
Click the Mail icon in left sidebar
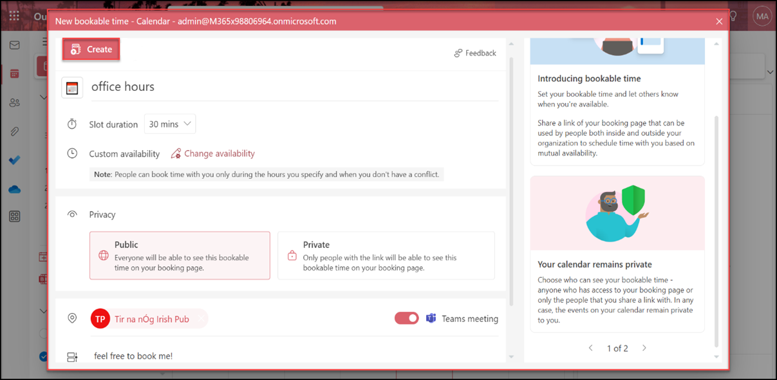(14, 45)
